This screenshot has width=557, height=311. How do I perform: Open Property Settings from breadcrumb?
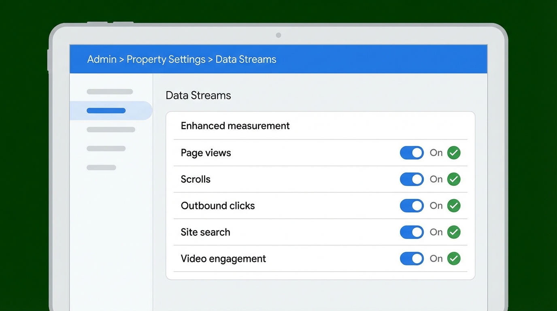(166, 59)
